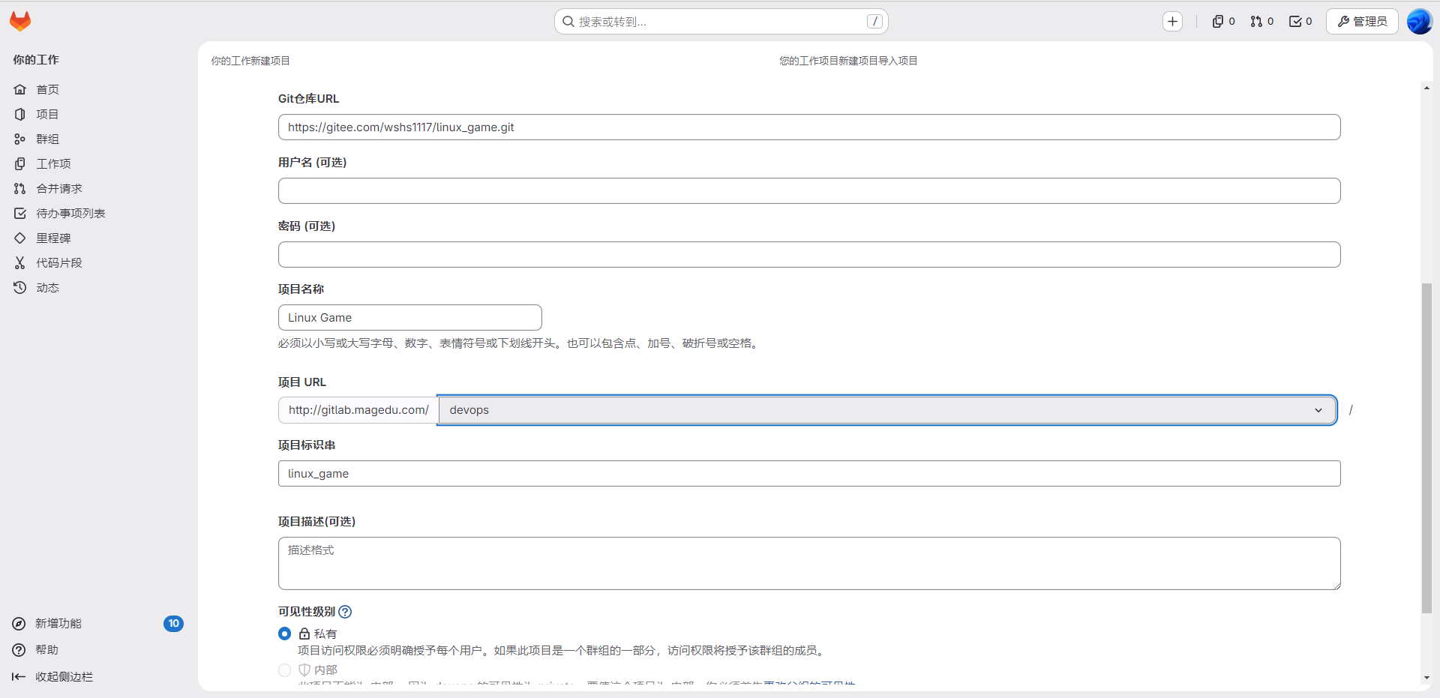Focus the 项目标识串 linux_game field
The image size is (1440, 698).
tap(809, 473)
